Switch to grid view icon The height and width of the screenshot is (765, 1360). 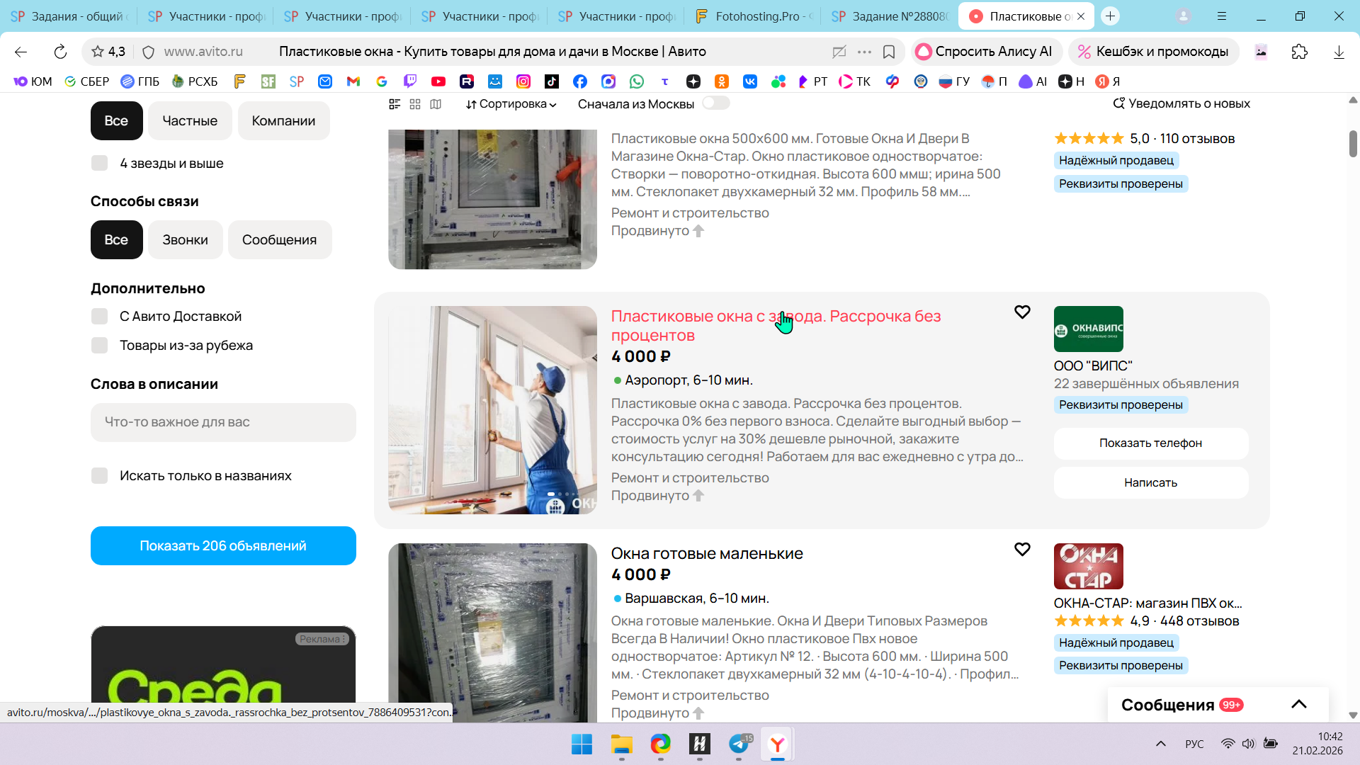pyautogui.click(x=415, y=104)
